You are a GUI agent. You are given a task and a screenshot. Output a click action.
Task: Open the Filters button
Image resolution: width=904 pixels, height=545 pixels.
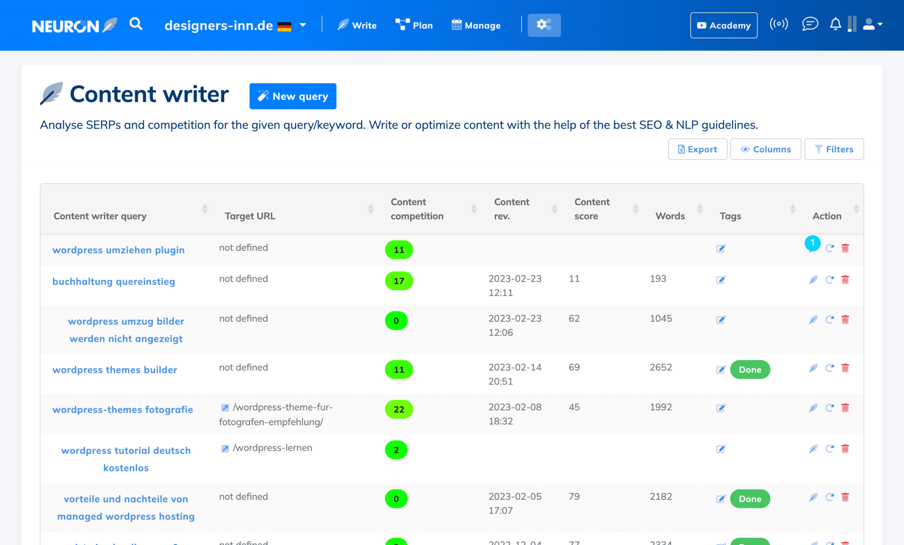(x=834, y=149)
